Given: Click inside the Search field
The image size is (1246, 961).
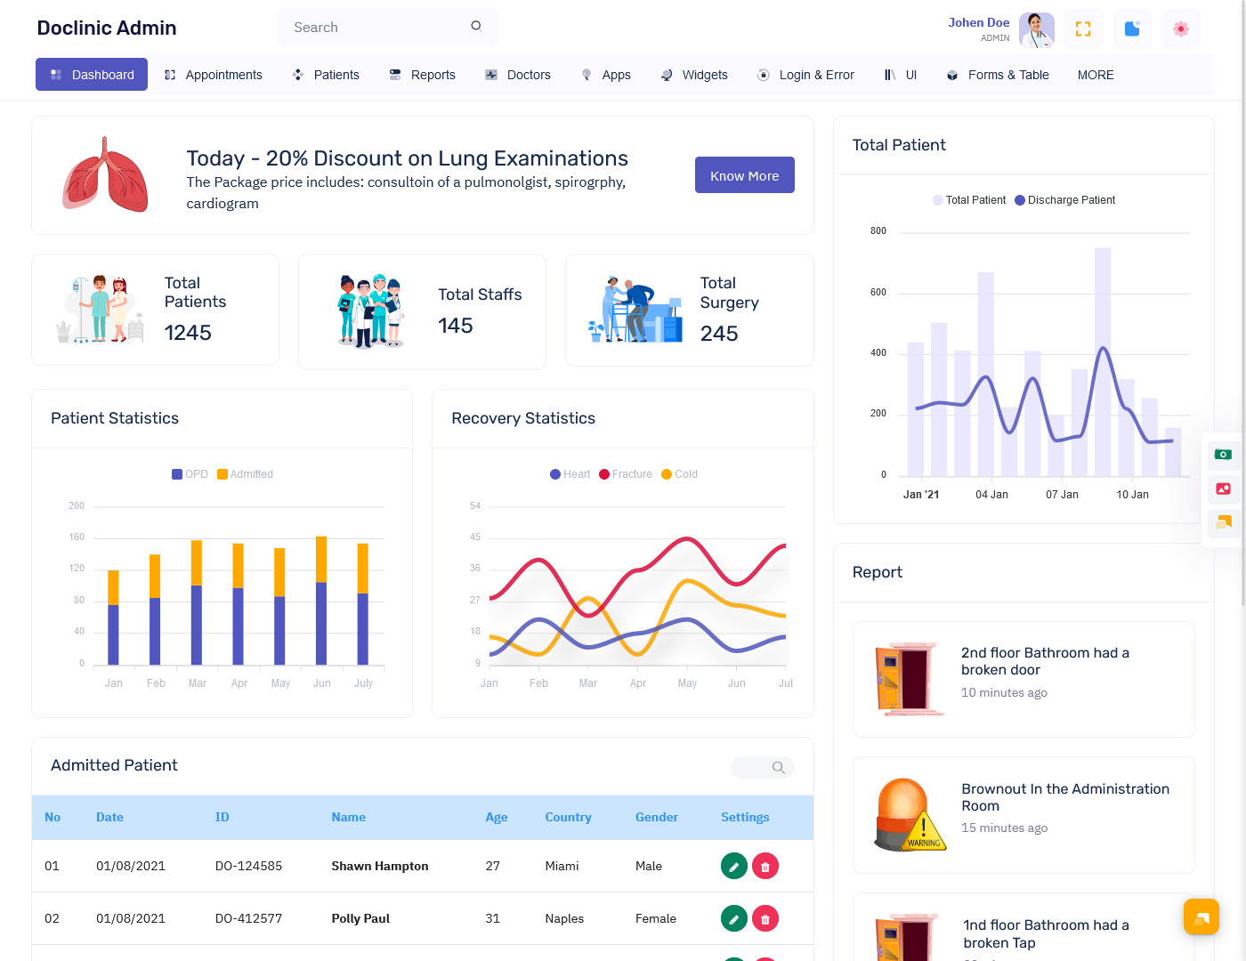Looking at the screenshot, I should [x=374, y=28].
